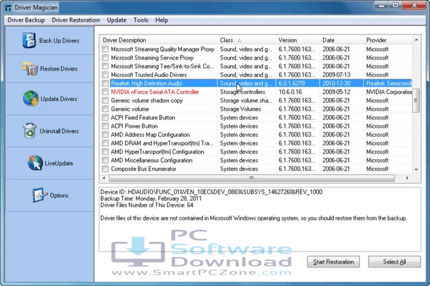Check Microsoft Streaming Tee/Sink-to-Sink checkbox

[105, 66]
